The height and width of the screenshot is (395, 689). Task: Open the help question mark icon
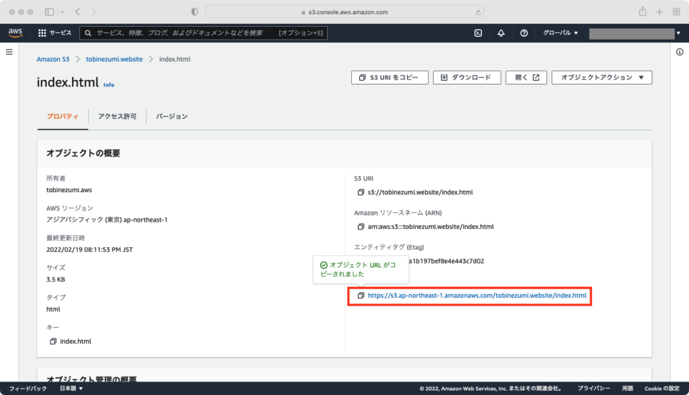pos(523,33)
